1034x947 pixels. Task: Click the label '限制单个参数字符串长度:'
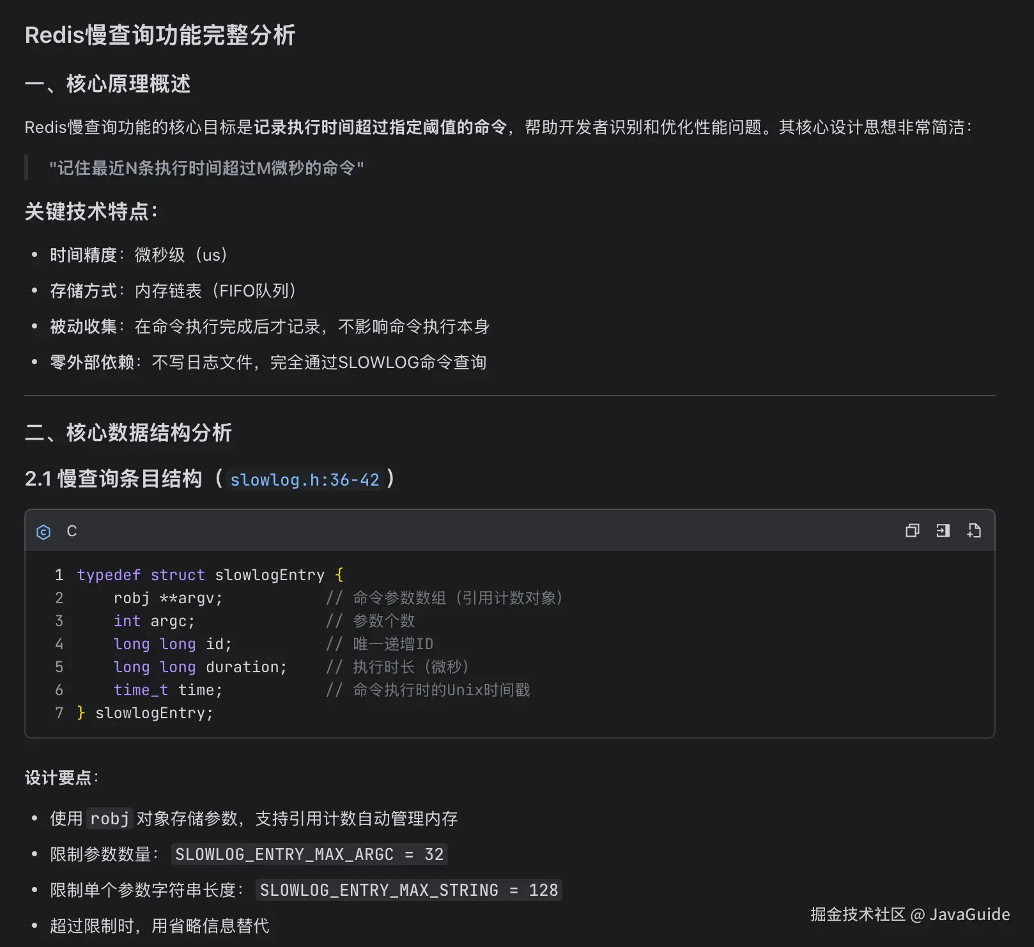tap(147, 890)
